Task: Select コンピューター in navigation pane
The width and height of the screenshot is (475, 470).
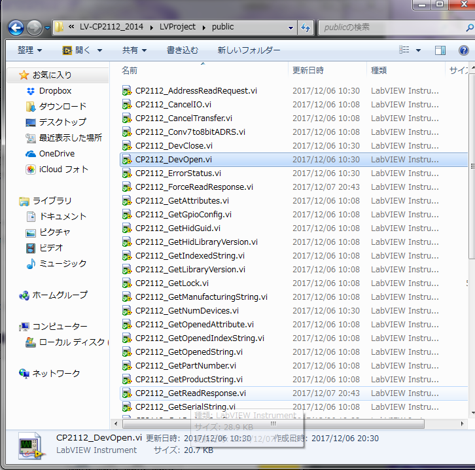Action: pyautogui.click(x=60, y=327)
